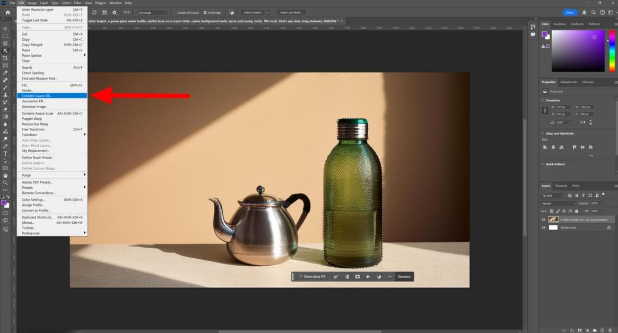Click the Deselect button
This screenshot has width=618, height=333.
[x=404, y=277]
